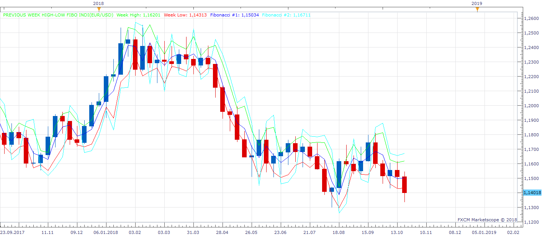Click the 26.05 date axis label
Screen dimensions: 545x237
click(x=251, y=232)
